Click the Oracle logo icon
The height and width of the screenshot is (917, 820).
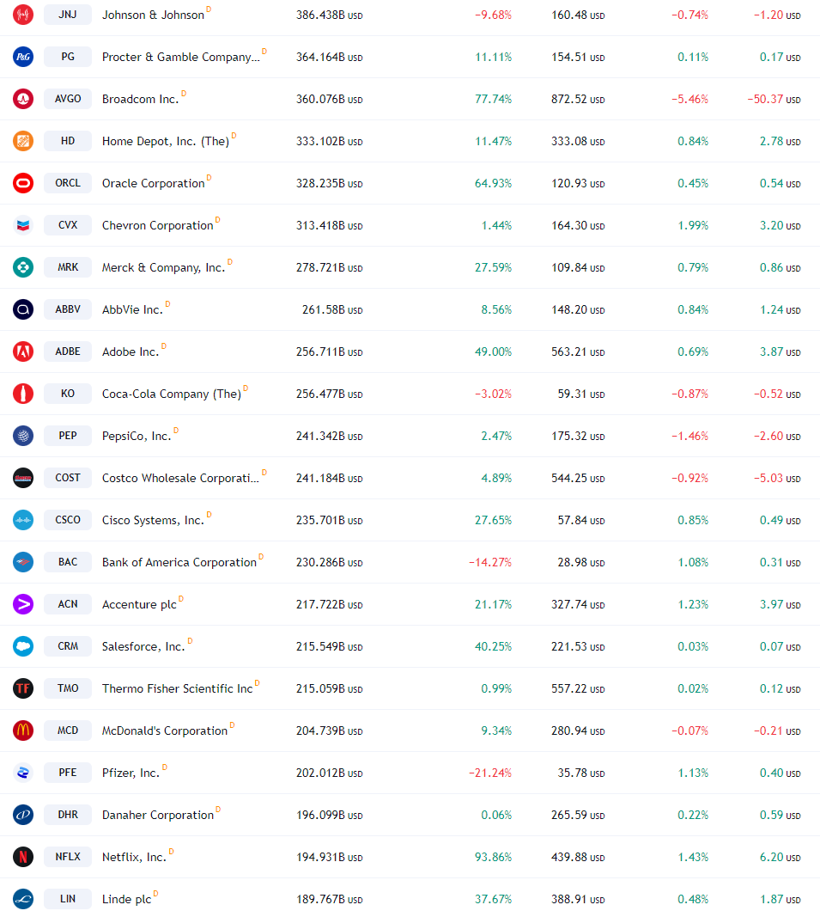click(x=23, y=183)
